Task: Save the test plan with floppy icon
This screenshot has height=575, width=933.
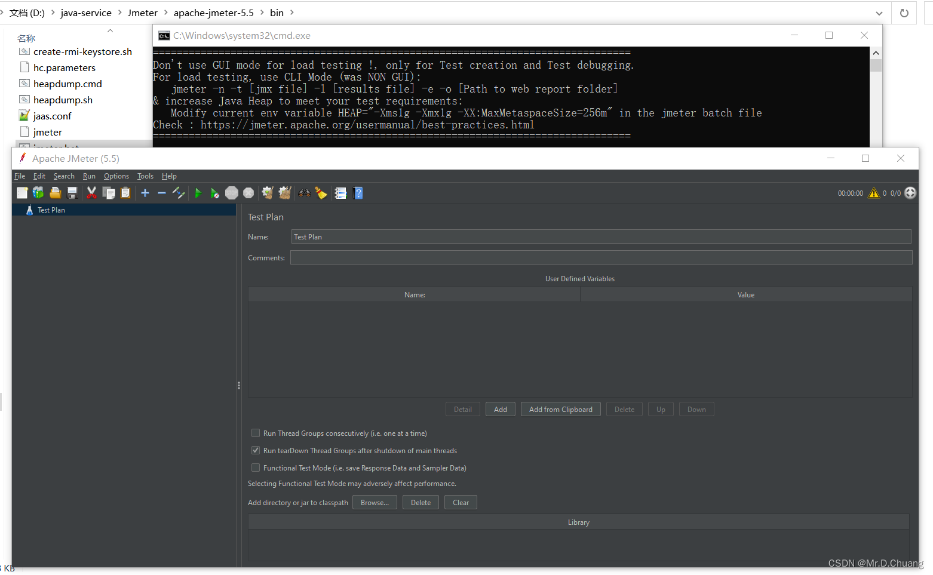Action: (72, 193)
